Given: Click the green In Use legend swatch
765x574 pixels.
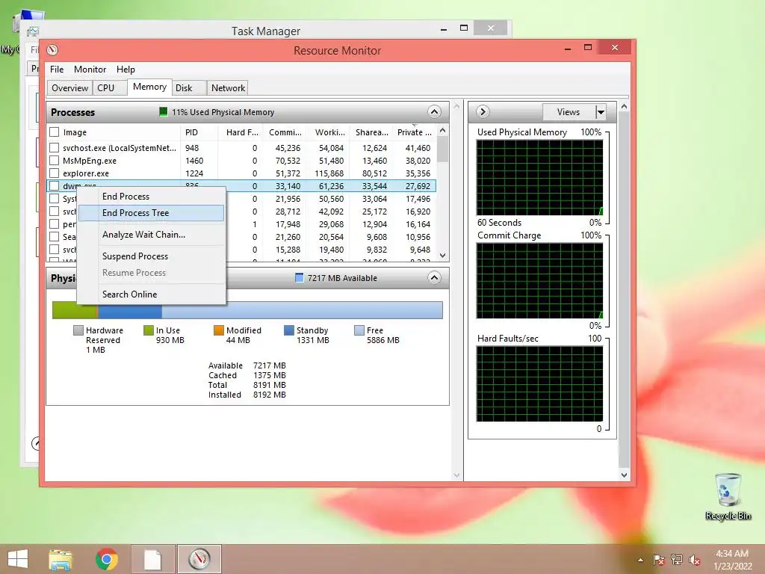Looking at the screenshot, I should (149, 330).
